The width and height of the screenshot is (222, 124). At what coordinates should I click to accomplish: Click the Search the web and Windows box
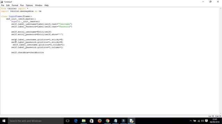tap(36, 121)
